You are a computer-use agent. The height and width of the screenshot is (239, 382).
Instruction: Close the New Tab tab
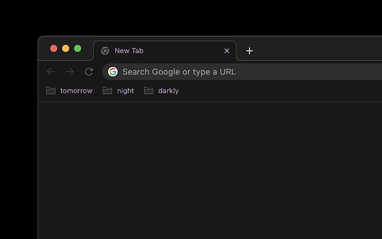click(227, 51)
